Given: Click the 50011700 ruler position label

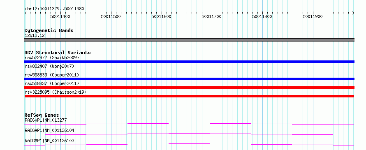Looking at the screenshot, I should [x=212, y=16].
